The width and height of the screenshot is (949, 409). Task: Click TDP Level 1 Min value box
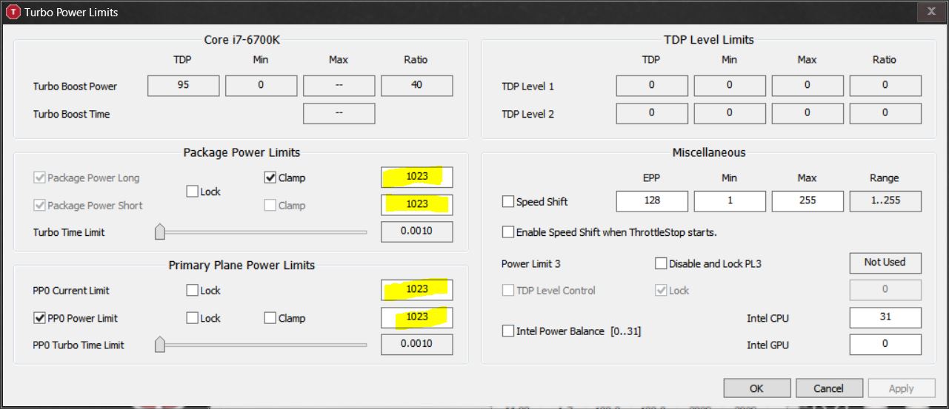tap(730, 86)
